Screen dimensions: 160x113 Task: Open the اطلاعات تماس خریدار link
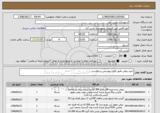[x=34, y=28]
